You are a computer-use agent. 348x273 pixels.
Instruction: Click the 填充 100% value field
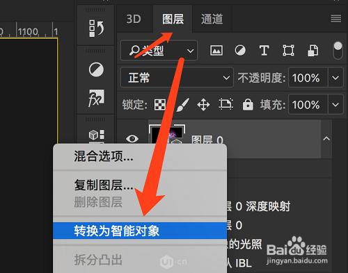308,105
